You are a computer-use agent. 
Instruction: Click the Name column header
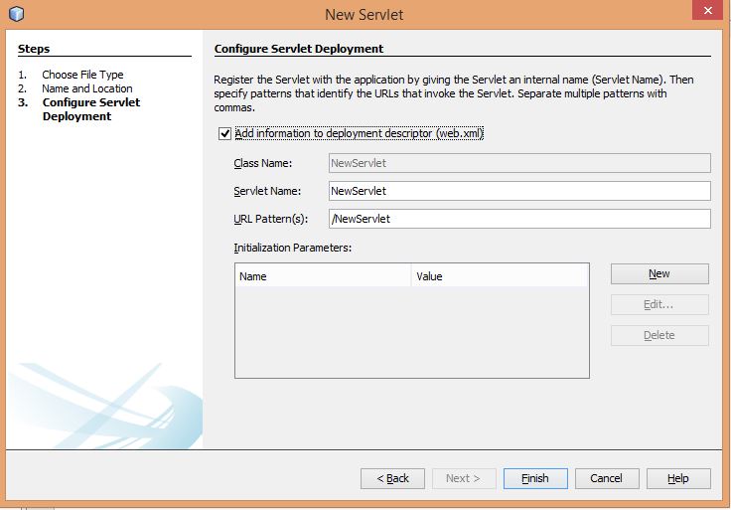coord(323,276)
